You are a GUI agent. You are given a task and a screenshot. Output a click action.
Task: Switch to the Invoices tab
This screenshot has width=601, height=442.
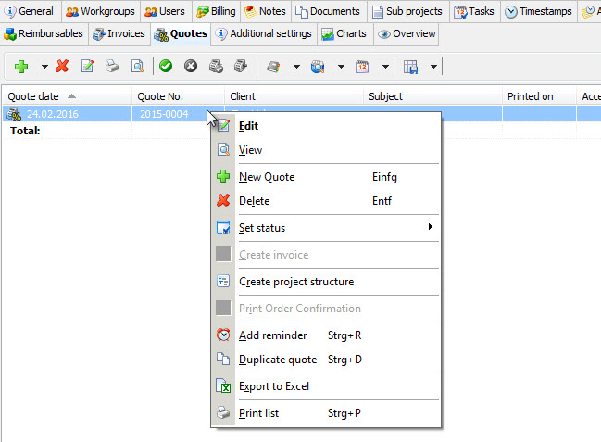(x=119, y=34)
